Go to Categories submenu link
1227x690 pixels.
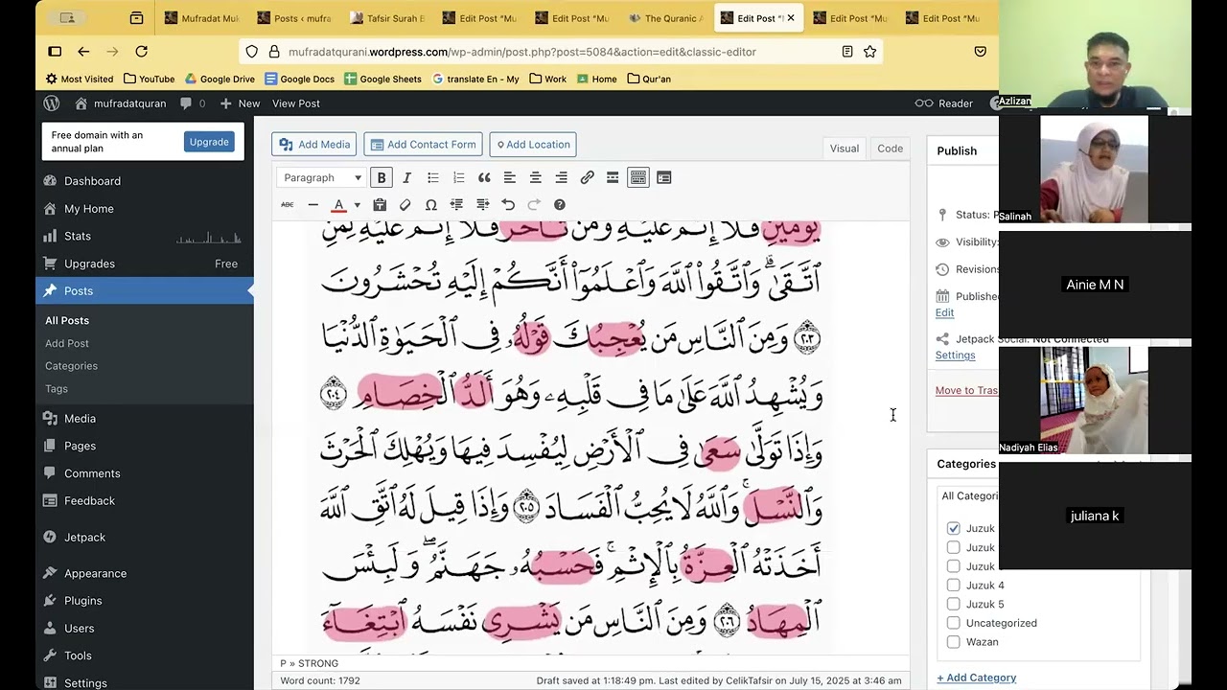[x=71, y=366]
